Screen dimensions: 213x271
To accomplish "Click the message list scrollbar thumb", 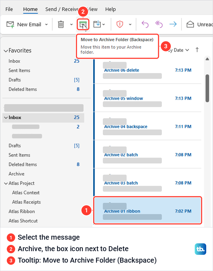I will (x=207, y=88).
